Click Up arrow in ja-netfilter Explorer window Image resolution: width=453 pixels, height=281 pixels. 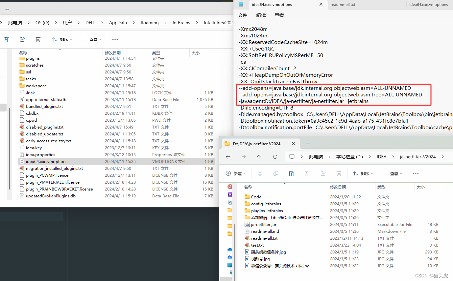[x=259, y=157]
